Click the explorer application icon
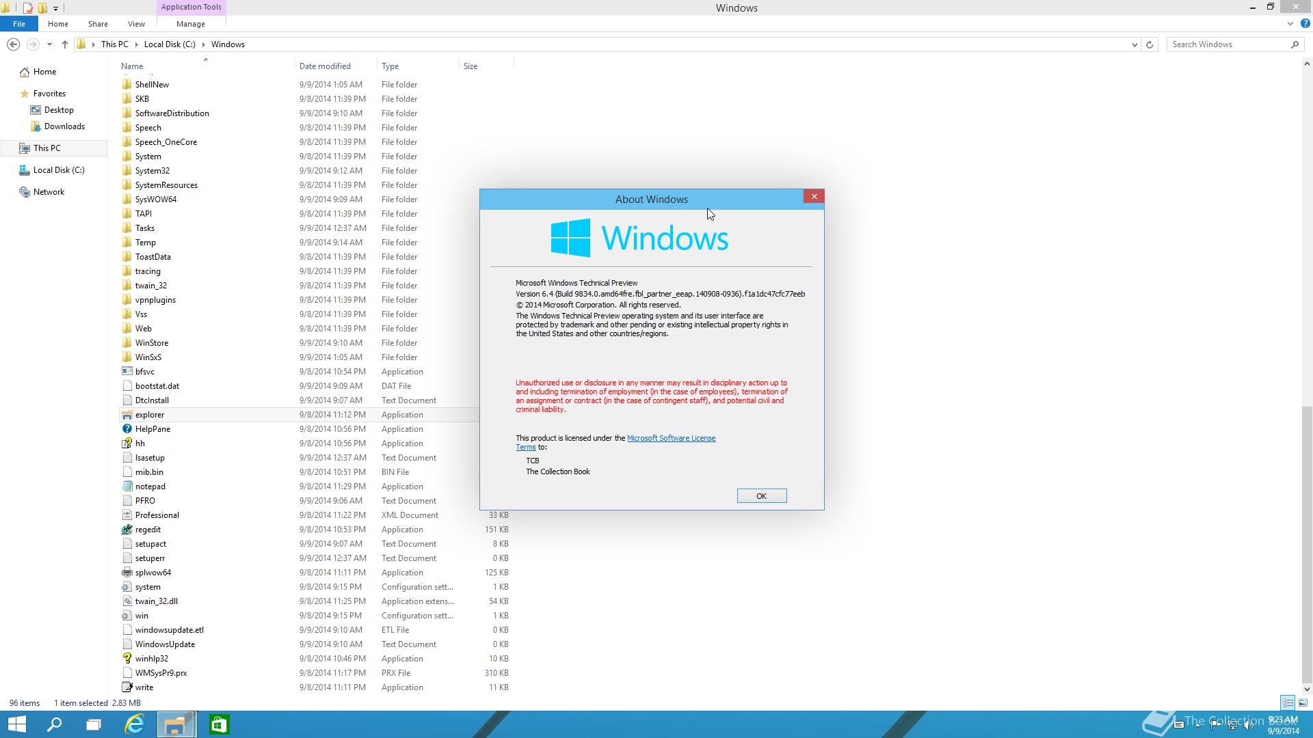The image size is (1313, 738). tap(127, 415)
